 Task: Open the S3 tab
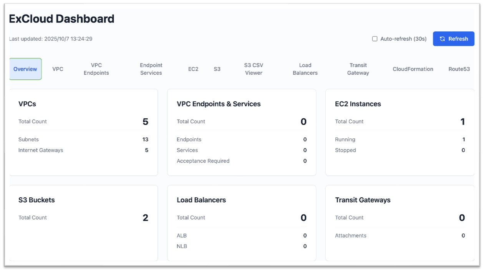[x=217, y=69]
